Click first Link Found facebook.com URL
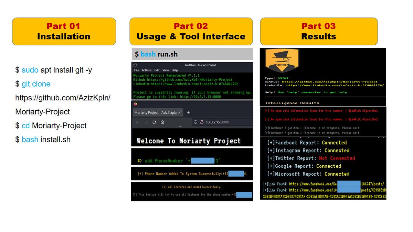The height and width of the screenshot is (232, 413). pos(336,184)
